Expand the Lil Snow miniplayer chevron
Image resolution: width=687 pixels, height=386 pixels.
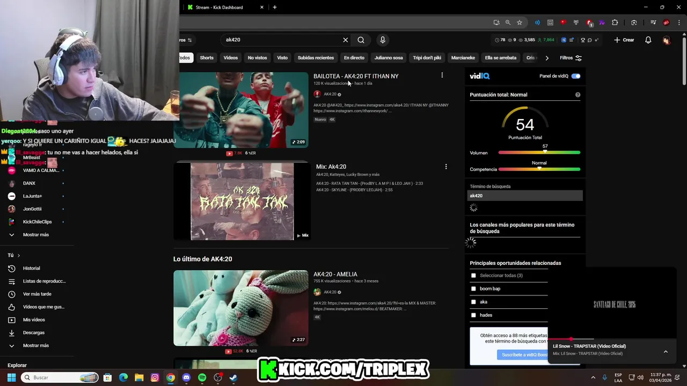[666, 352]
